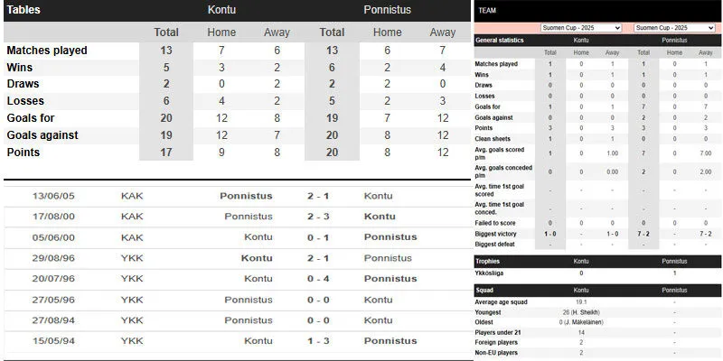Select the TEAM tab

(x=488, y=9)
